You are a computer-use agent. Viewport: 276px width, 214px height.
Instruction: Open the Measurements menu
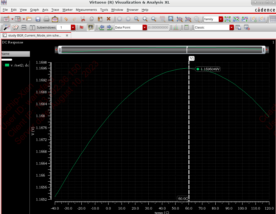(86, 10)
